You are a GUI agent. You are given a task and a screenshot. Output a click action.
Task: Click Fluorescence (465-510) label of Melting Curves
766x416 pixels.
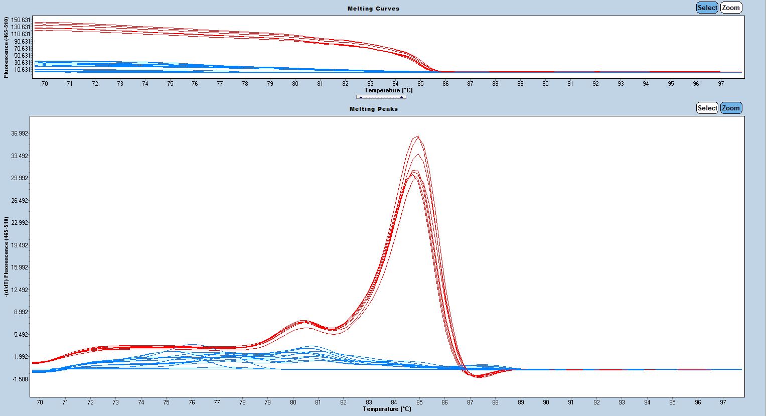coord(7,47)
